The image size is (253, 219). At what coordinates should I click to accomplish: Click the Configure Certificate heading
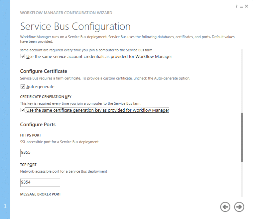[44, 71]
